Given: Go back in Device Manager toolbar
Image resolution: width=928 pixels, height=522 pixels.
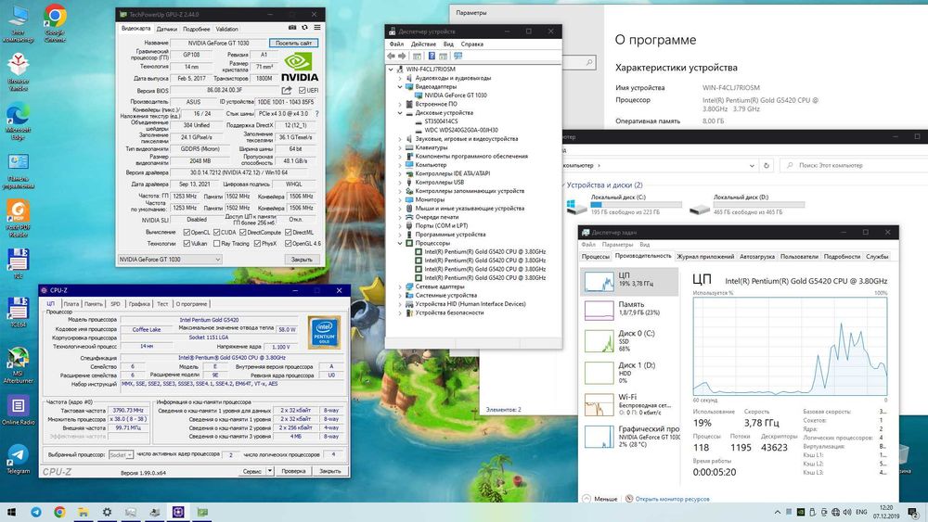Looking at the screenshot, I should click(x=392, y=57).
